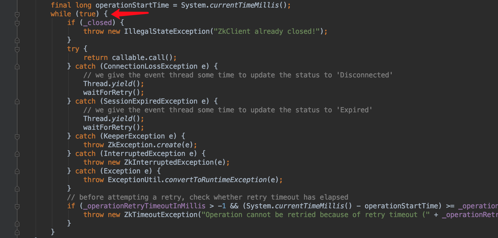Image resolution: width=498 pixels, height=238 pixels.
Task: Place cursor on operationStartTime variable declaration
Action: click(132, 5)
